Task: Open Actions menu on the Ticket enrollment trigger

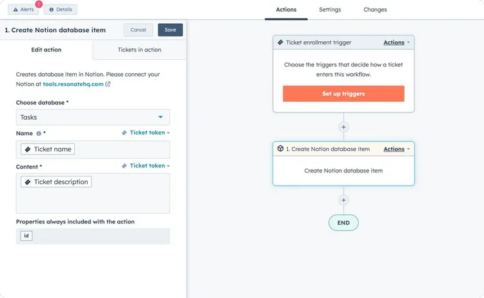Action: pos(396,42)
